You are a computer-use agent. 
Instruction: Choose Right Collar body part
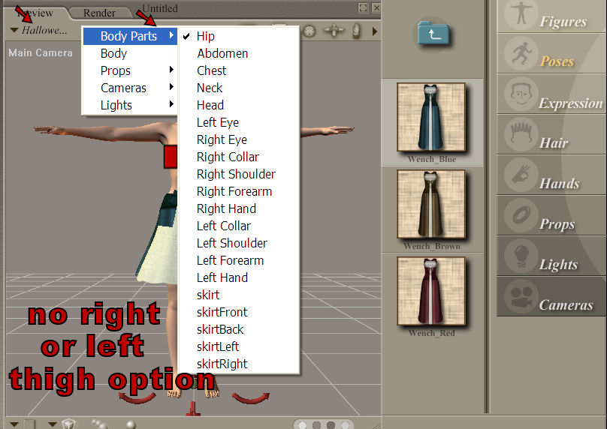239,157
